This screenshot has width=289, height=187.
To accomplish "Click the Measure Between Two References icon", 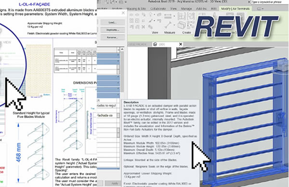I will [x=168, y=25].
